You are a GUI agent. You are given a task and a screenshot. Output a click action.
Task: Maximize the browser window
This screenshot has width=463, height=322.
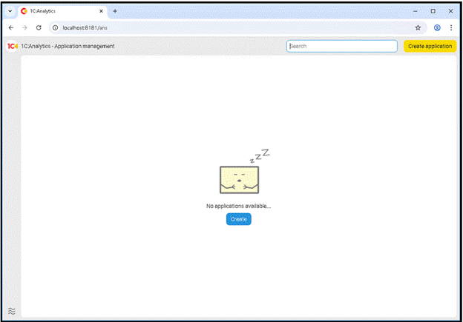click(x=433, y=11)
